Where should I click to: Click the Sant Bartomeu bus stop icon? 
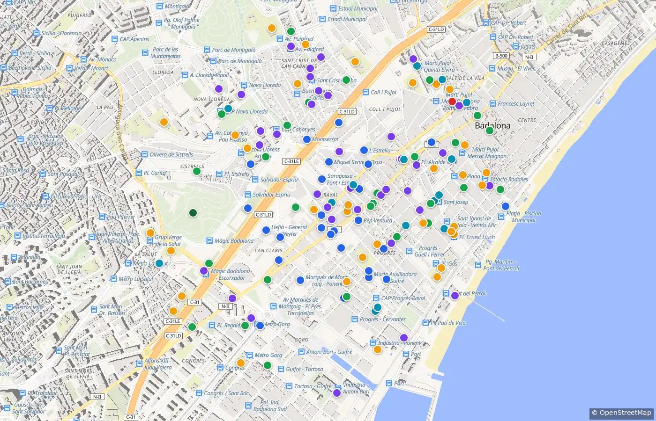coord(7,282)
